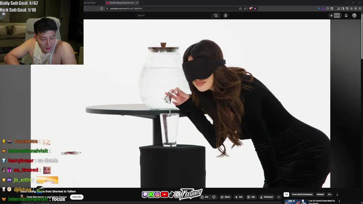The image size is (363, 204).
Task: Select the All filter chip
Action: [286, 194]
